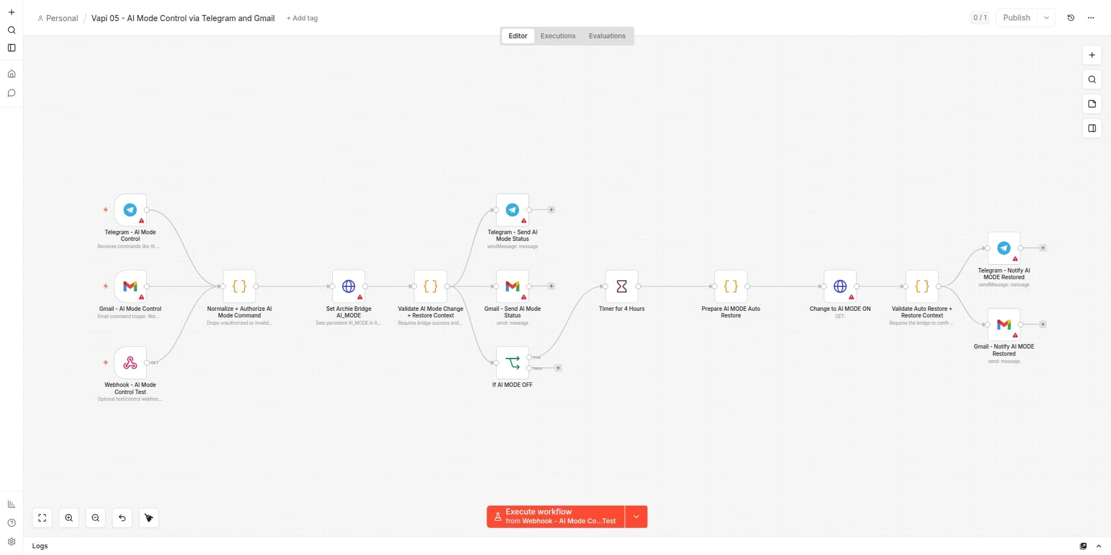Select the Change to AI MODE ON node
The height and width of the screenshot is (555, 1111).
click(840, 286)
